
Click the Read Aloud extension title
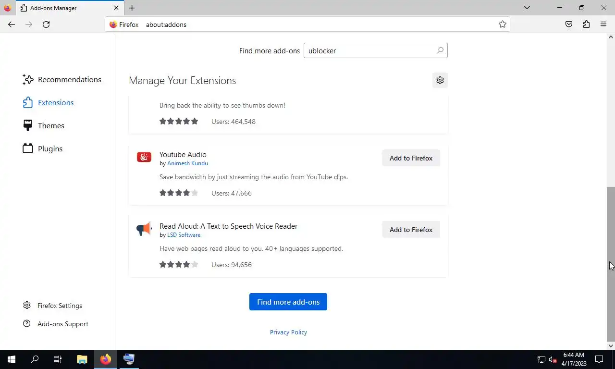click(x=228, y=226)
